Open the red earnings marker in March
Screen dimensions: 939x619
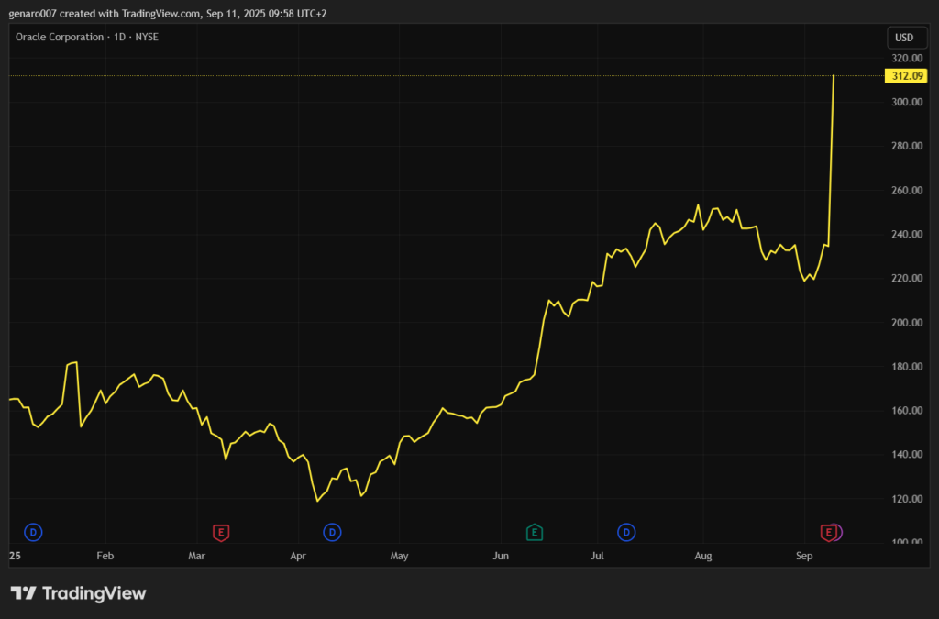(221, 532)
